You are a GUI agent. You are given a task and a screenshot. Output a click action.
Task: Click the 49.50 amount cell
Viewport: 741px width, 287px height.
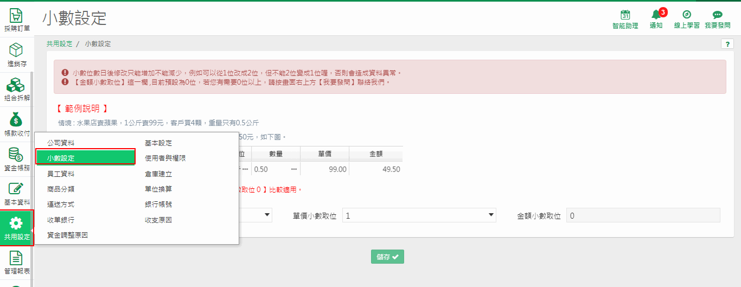[377, 169]
